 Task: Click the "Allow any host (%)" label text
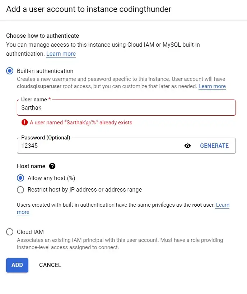(x=51, y=178)
